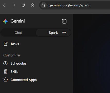The height and width of the screenshot is (93, 110).
Task: Click the Customize section heading
Action: point(12,55)
